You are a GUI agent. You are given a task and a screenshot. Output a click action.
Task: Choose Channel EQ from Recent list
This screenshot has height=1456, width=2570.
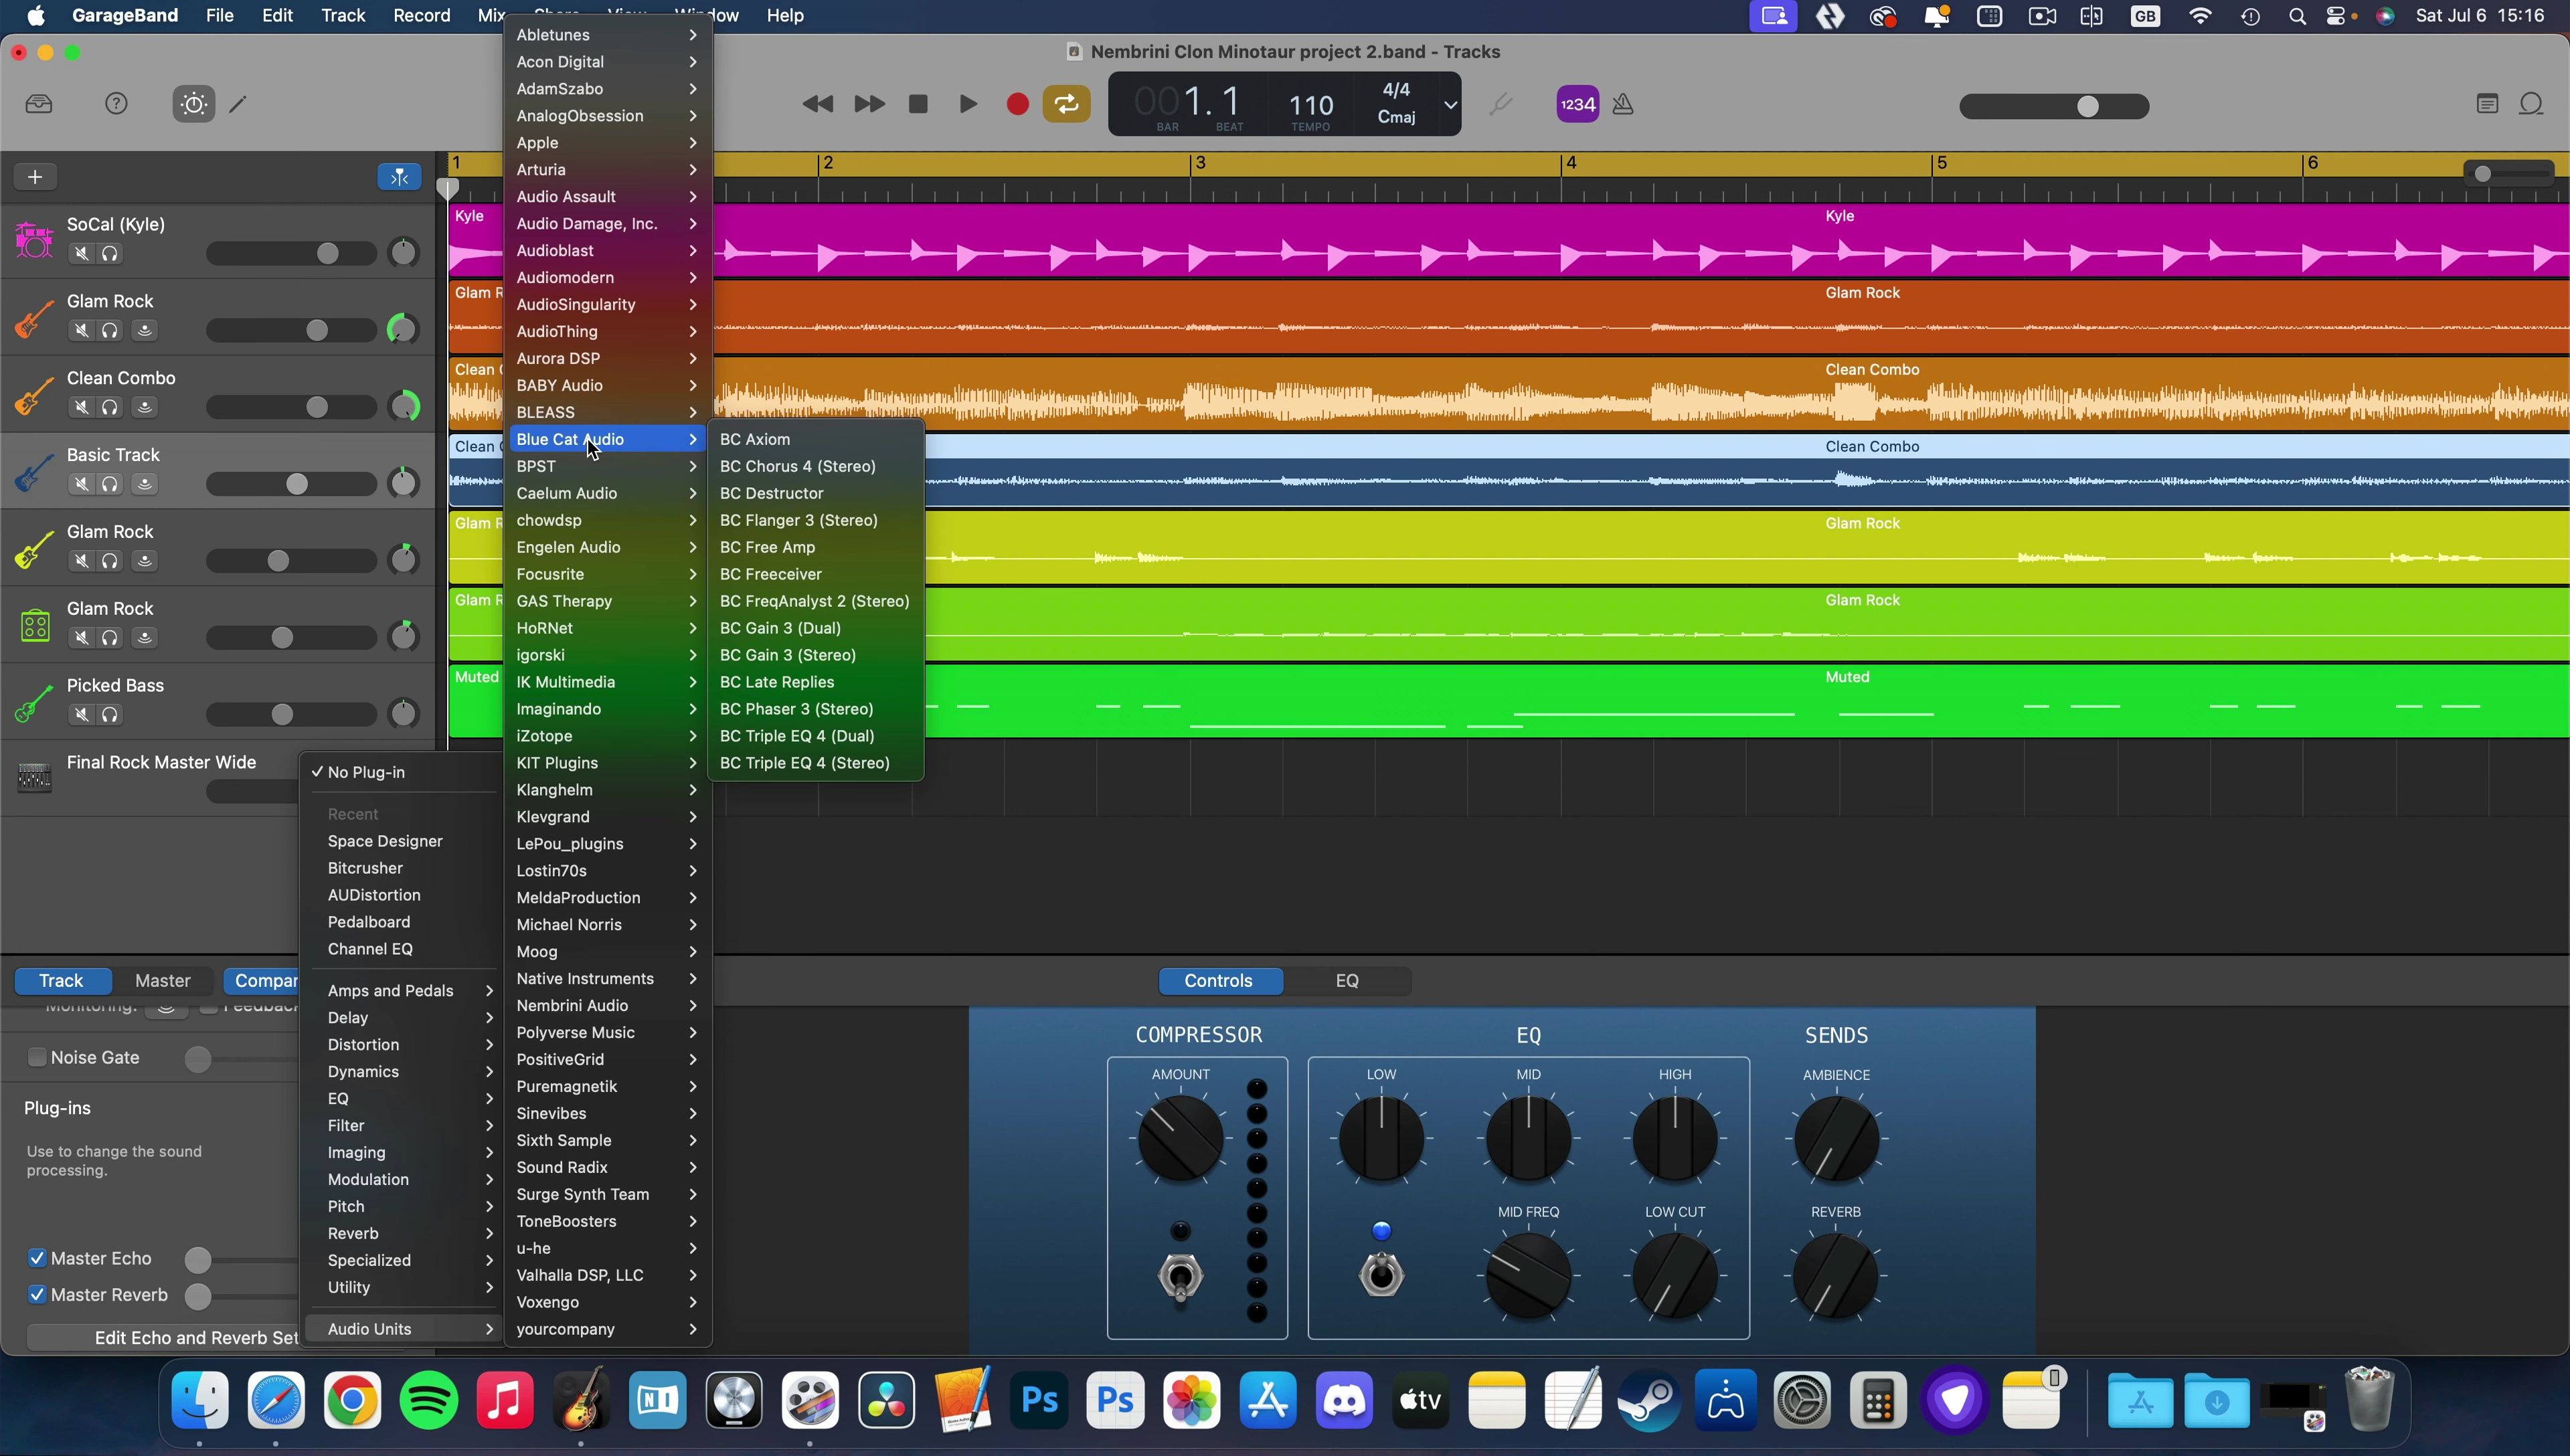[x=370, y=949]
